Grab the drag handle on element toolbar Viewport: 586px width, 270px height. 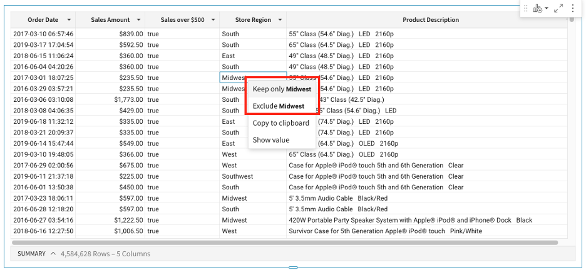(x=525, y=8)
